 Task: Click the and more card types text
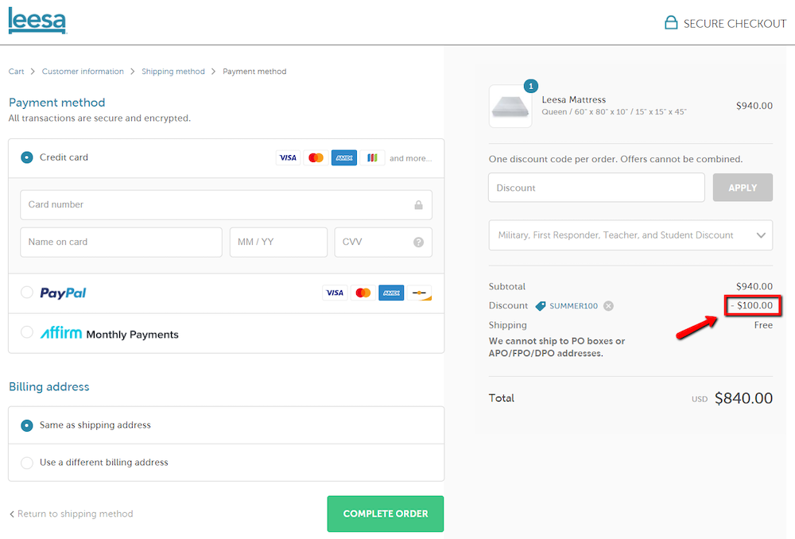(410, 157)
